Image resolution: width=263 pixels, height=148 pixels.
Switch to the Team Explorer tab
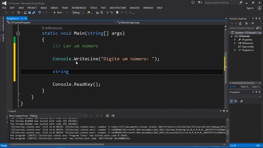point(245,87)
